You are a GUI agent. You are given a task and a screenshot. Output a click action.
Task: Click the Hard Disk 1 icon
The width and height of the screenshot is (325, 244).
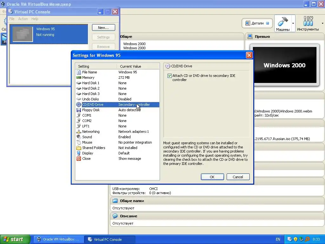tap(79, 83)
